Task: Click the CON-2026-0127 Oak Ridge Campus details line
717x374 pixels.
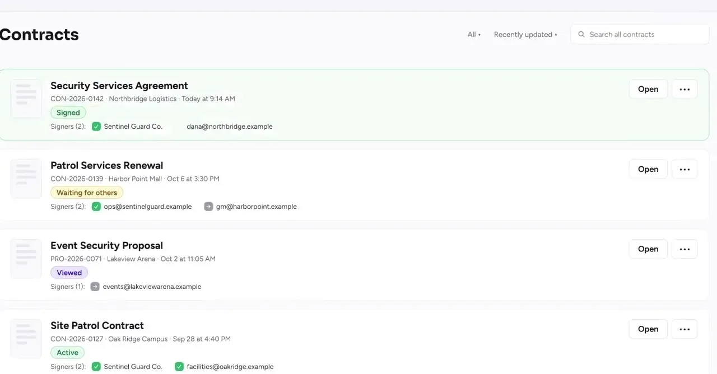Action: point(141,339)
